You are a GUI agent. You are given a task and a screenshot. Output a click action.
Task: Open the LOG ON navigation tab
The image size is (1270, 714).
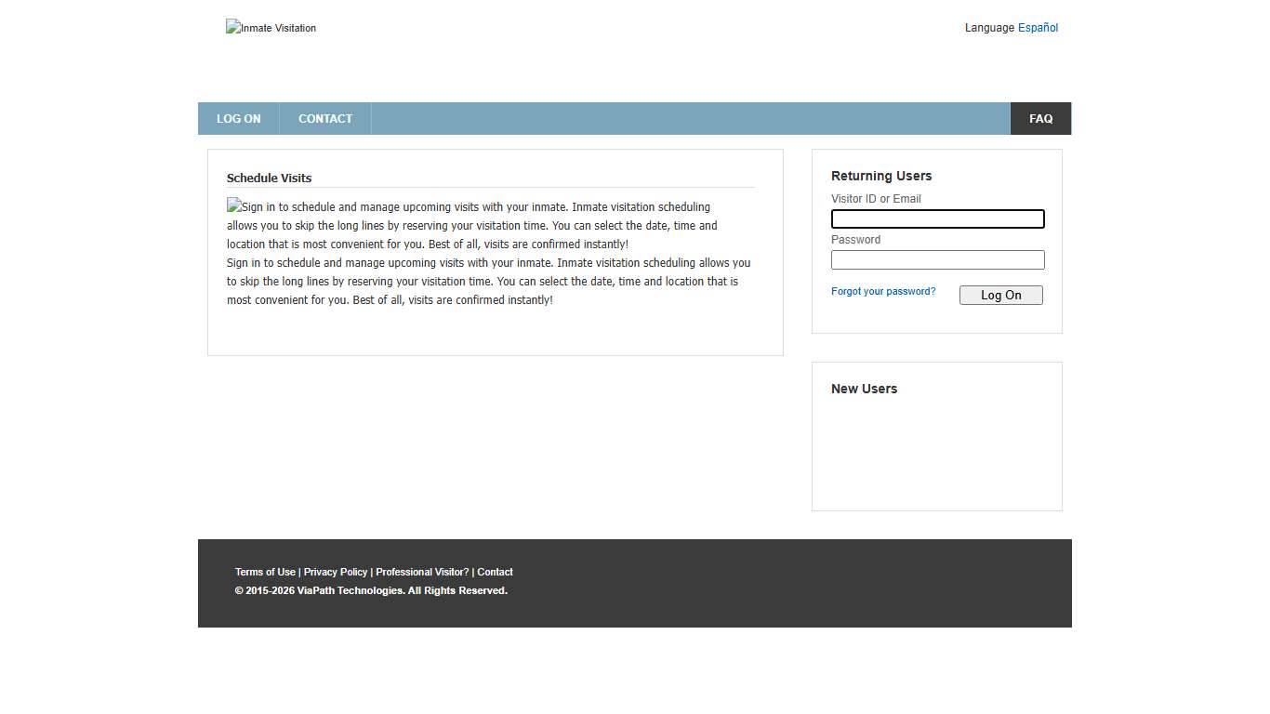tap(238, 118)
